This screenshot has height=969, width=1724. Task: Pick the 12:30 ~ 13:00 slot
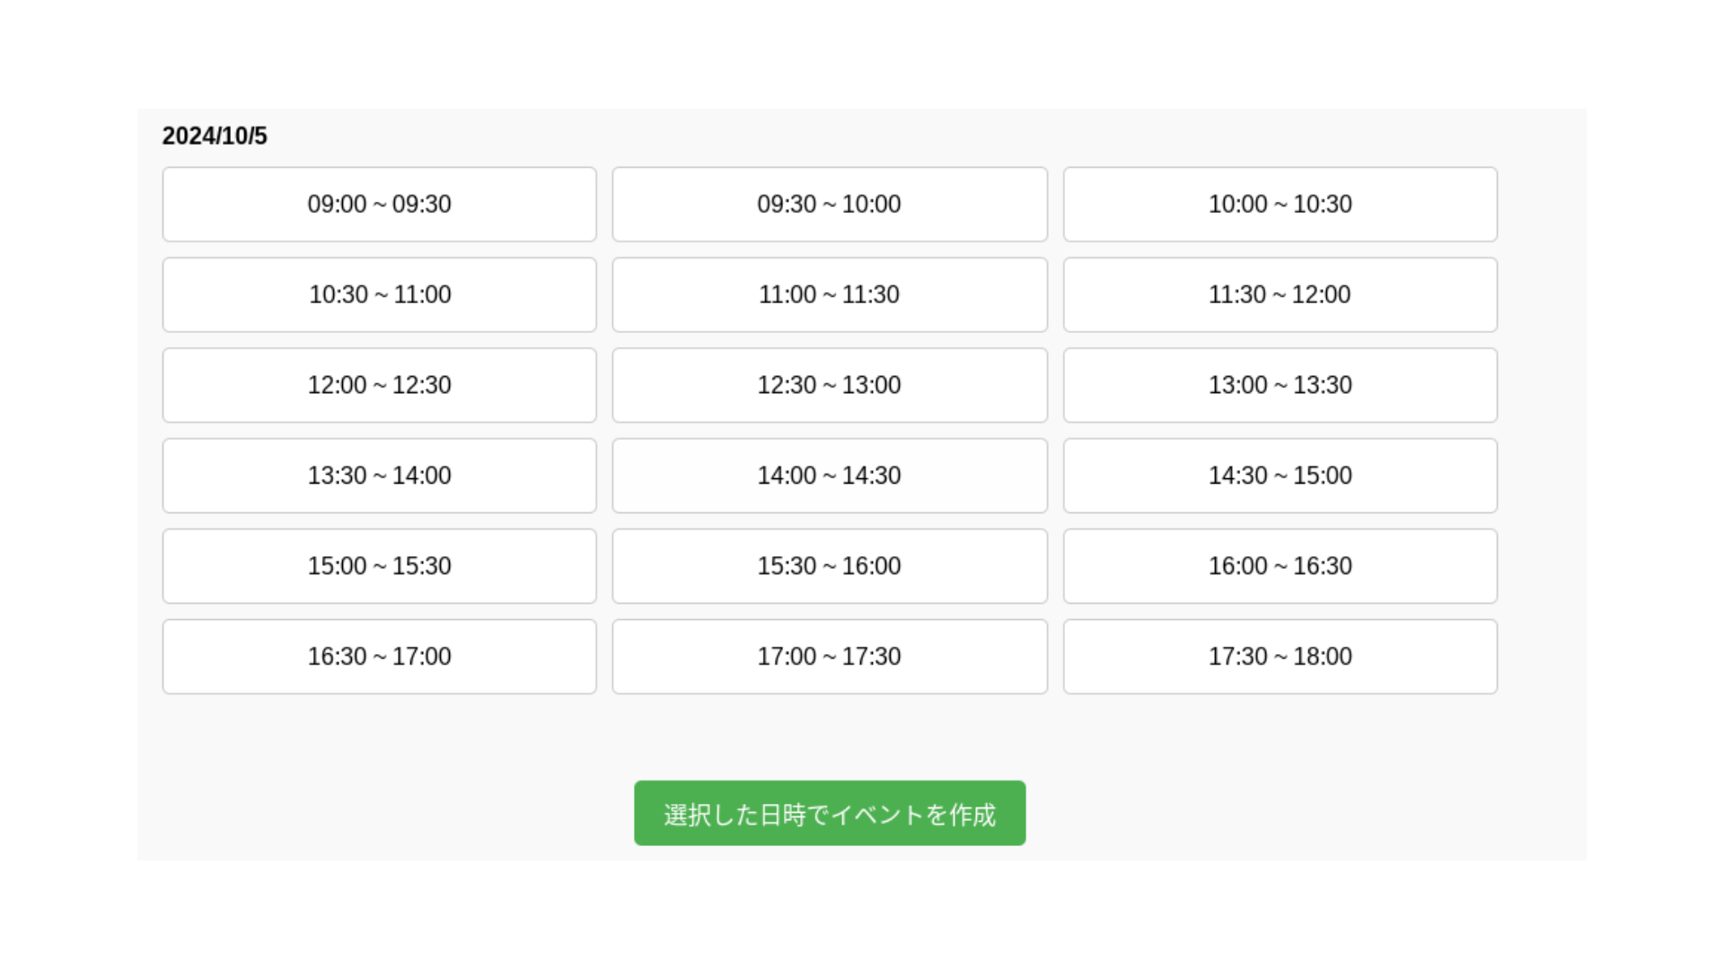[829, 385]
